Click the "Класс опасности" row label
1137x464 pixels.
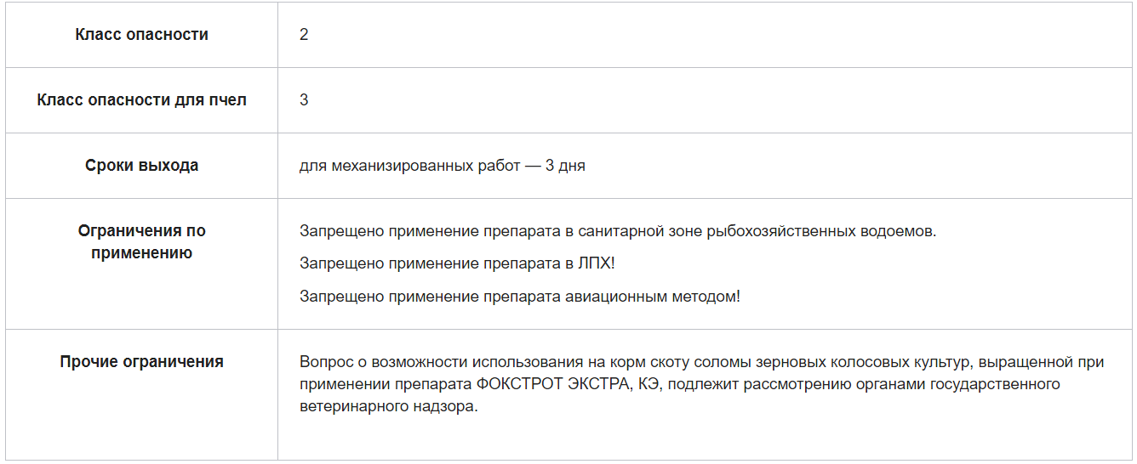tap(141, 35)
